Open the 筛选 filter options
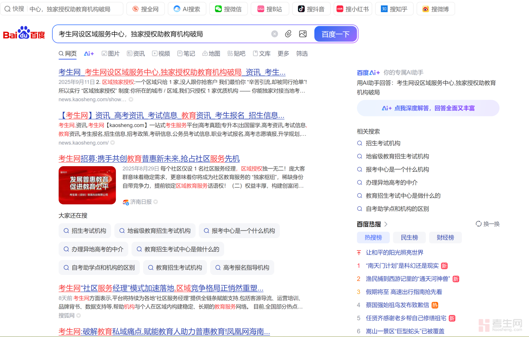The width and height of the screenshot is (529, 337). (302, 53)
